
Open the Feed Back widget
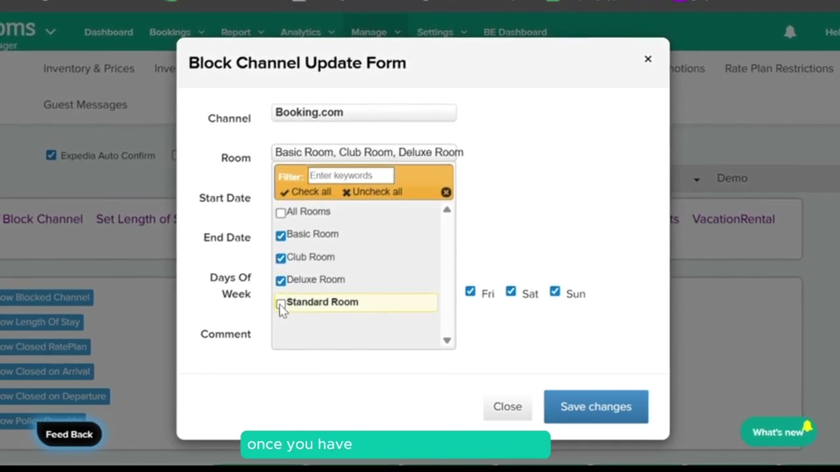coord(69,435)
